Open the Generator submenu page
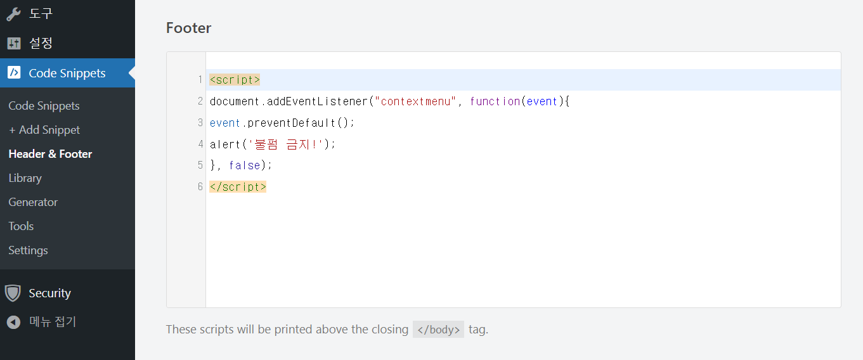 pos(33,202)
